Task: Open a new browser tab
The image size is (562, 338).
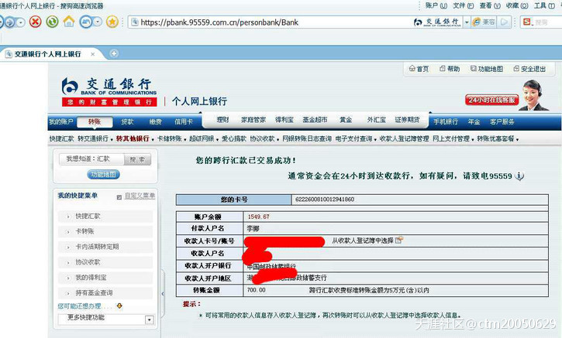Action: point(114,53)
